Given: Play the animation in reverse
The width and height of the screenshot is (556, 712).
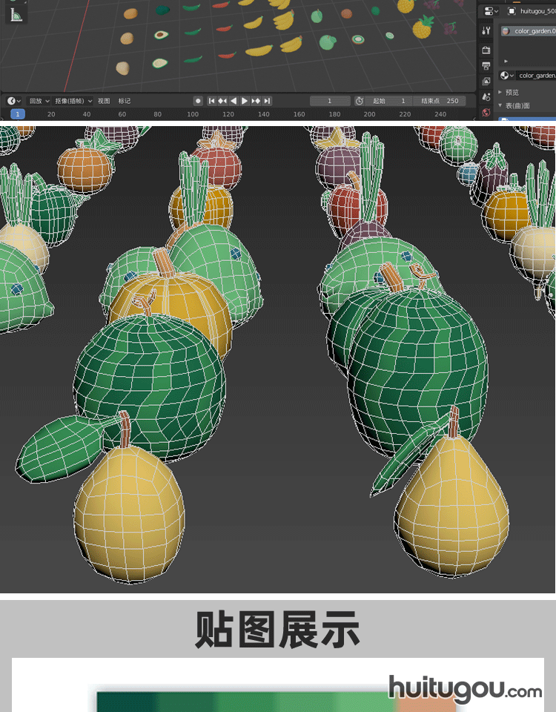Looking at the screenshot, I should pos(234,101).
